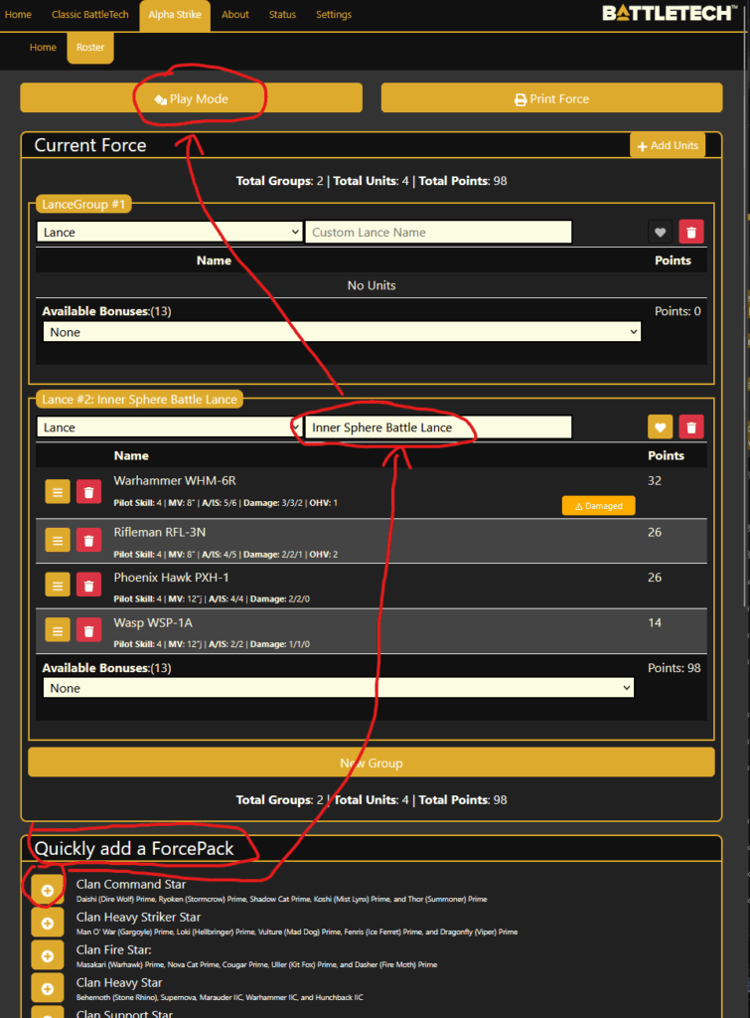Click the Phoenix Hawk PXH-1 unit name
750x1018 pixels.
point(171,578)
